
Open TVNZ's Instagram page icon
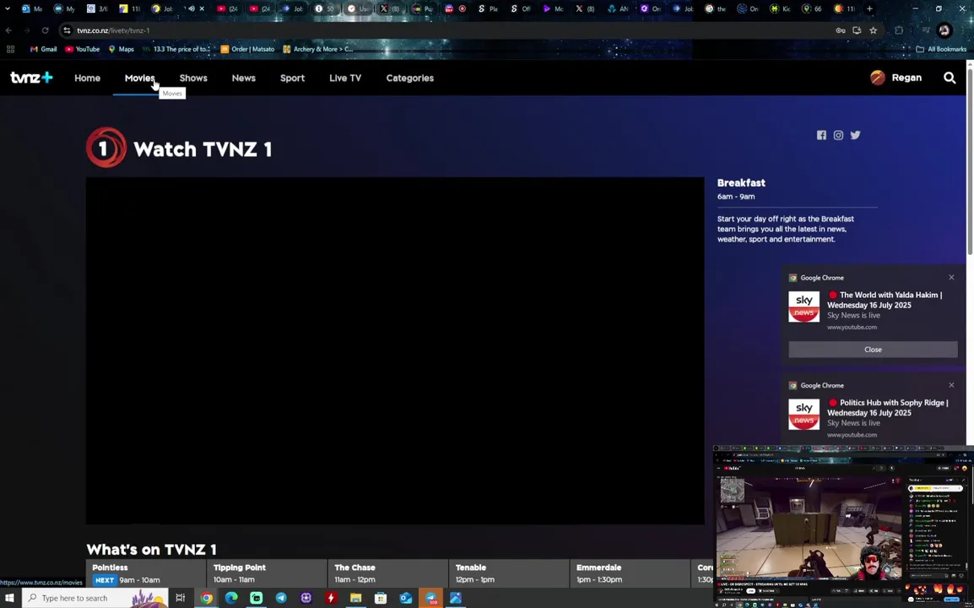[x=838, y=135]
